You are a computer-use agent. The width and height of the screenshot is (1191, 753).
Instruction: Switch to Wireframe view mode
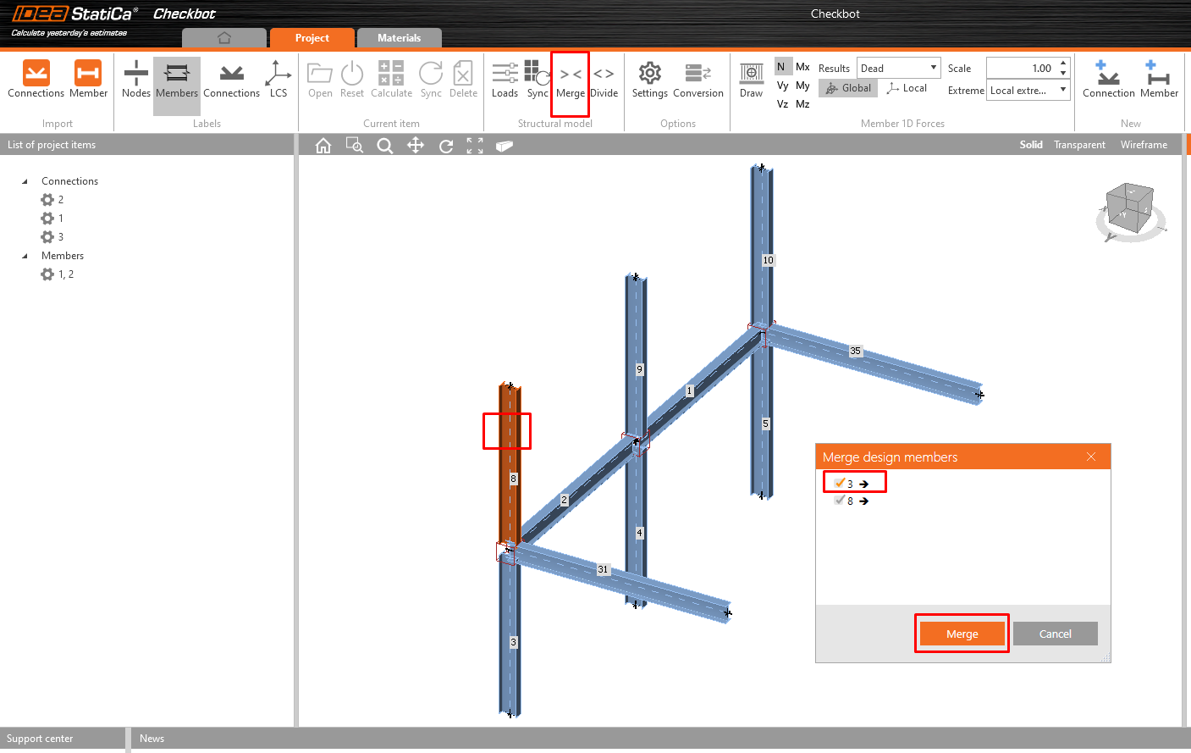1143,145
